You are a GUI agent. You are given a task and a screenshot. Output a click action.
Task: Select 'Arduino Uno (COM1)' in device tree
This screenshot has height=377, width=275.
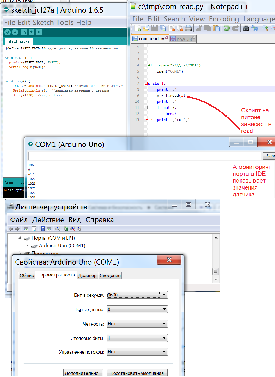coord(62,245)
